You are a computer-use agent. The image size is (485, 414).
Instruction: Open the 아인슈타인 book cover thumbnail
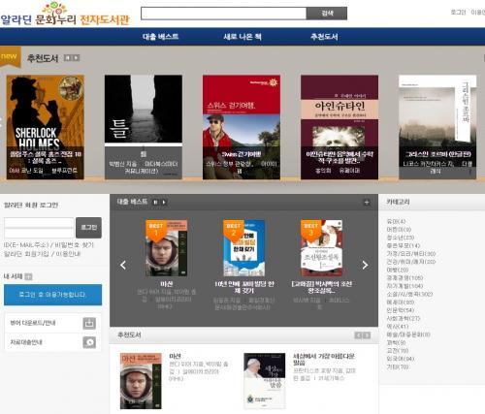pyautogui.click(x=339, y=127)
